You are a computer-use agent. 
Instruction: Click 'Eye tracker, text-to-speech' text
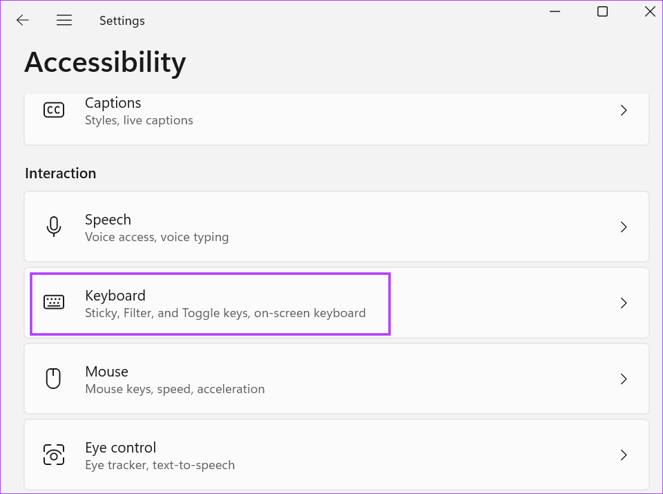160,465
